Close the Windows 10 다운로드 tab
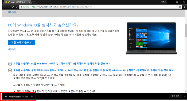The width and height of the screenshot is (187, 101). pos(29,2)
